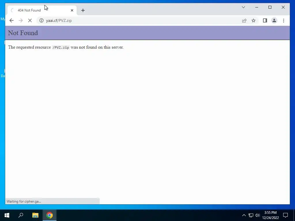Bookmark this tab with the star icon
This screenshot has height=221, width=295.
click(x=254, y=20)
